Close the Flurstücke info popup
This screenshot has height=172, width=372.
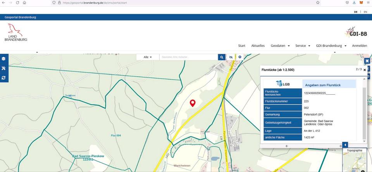click(x=365, y=70)
